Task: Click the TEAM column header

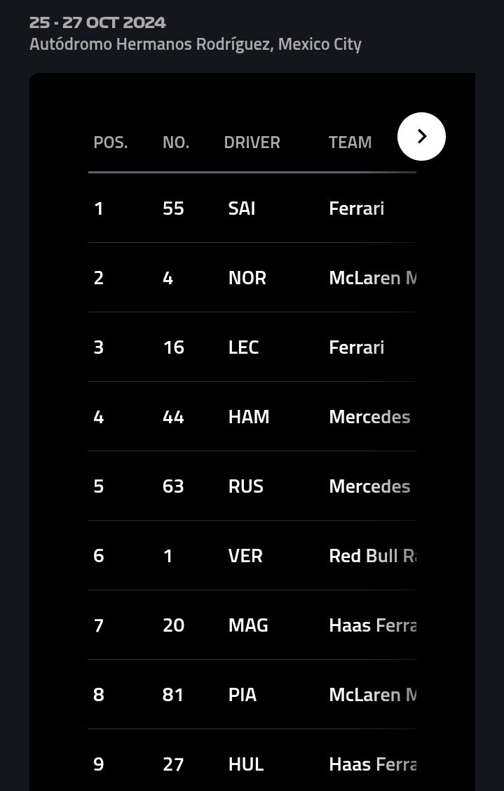Action: pos(350,142)
